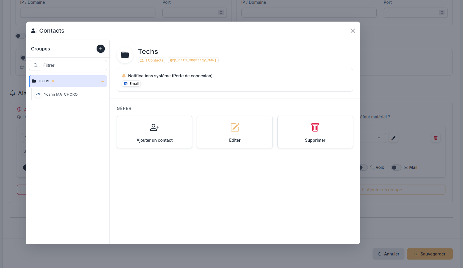
Task: Toggle the switch below the IP / Domaine field
Action: (x=20, y=36)
